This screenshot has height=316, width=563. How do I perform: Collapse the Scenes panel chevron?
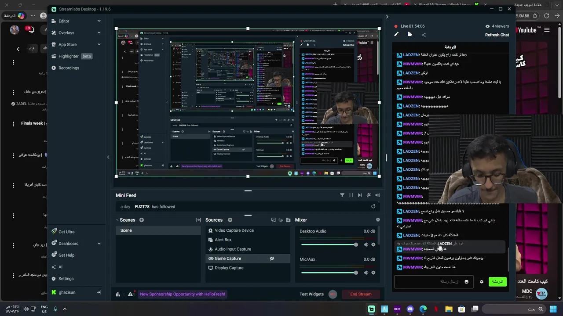tap(117, 220)
